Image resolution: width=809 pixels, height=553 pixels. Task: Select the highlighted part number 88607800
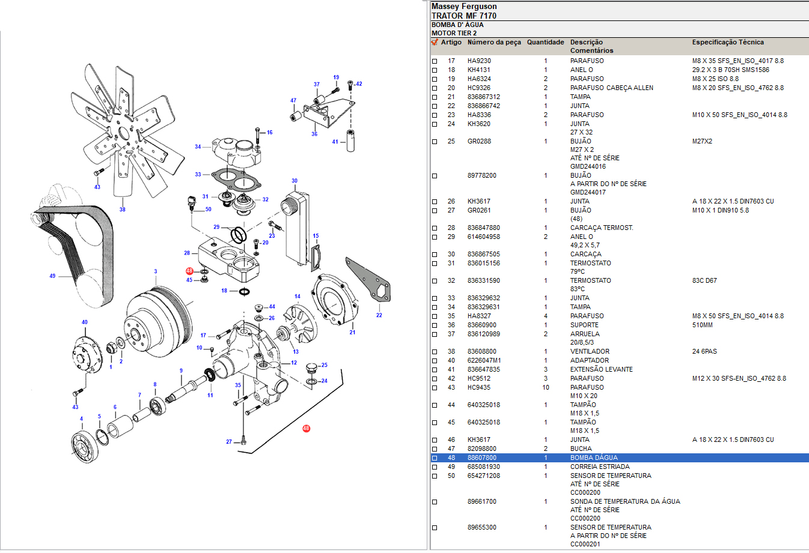click(x=482, y=458)
